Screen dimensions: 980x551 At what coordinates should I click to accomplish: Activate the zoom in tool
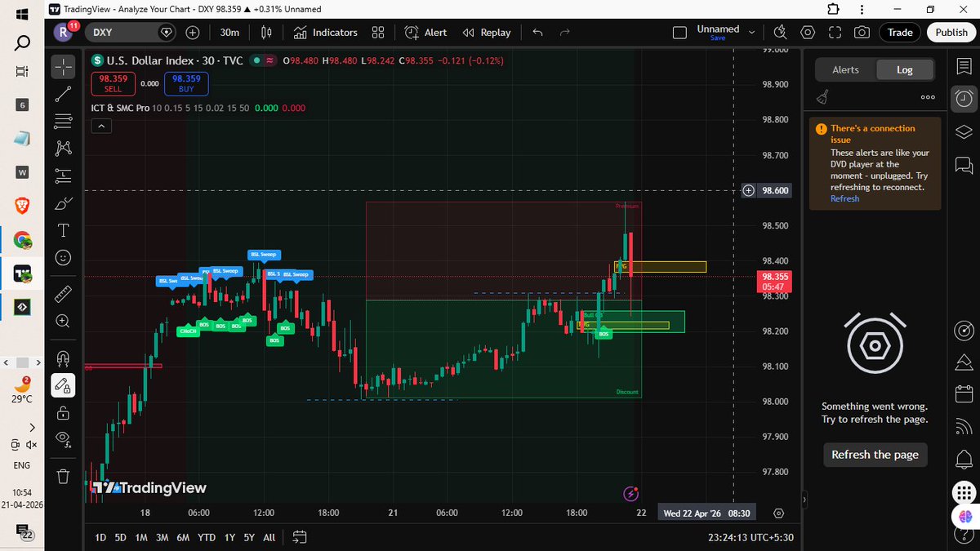point(64,321)
